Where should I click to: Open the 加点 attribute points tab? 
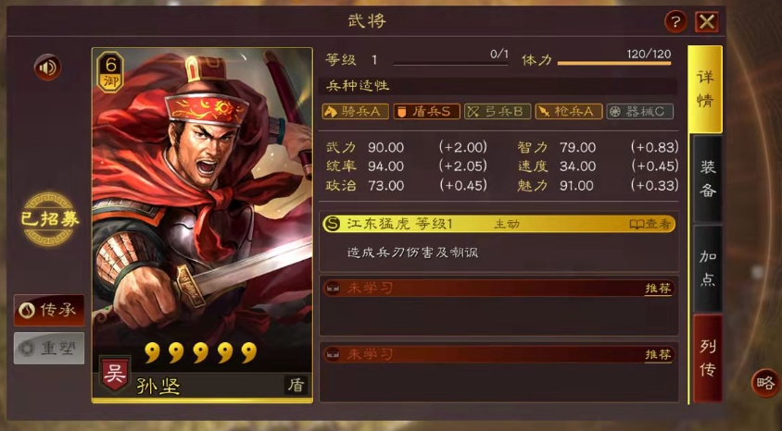[707, 268]
